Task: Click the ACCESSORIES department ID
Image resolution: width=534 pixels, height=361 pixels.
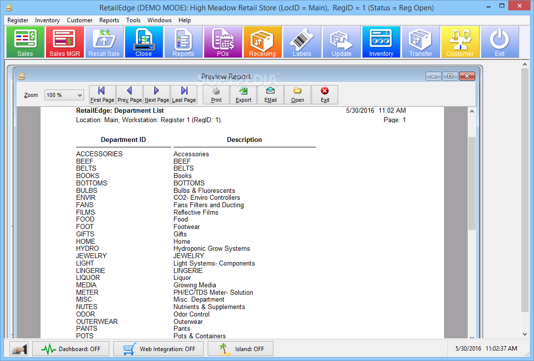Action: [99, 154]
